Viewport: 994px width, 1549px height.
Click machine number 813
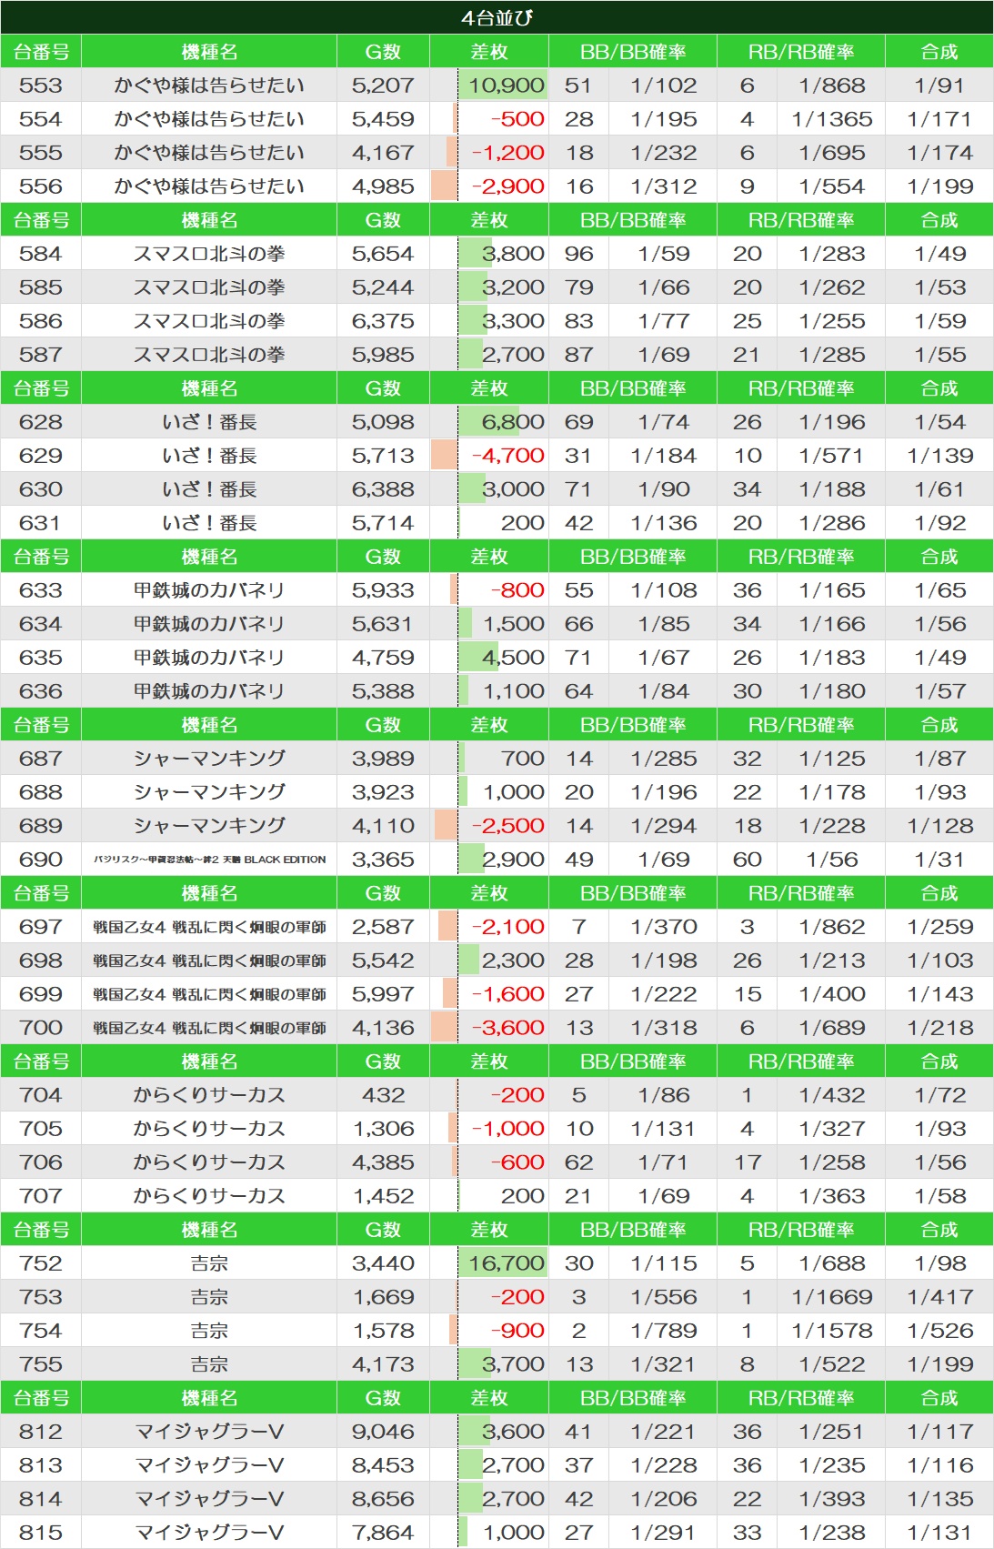tap(41, 1465)
